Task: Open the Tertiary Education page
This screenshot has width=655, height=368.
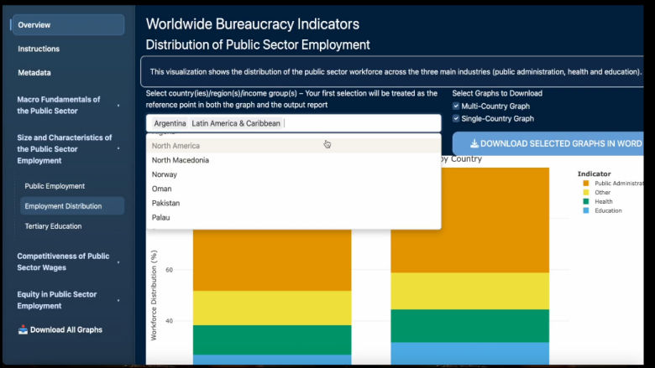Action: coord(53,226)
